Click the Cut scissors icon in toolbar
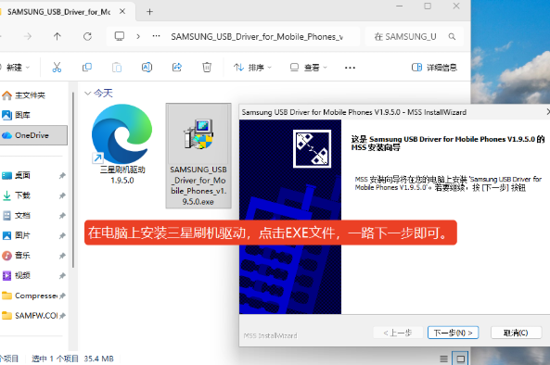The width and height of the screenshot is (550, 365). click(x=57, y=67)
